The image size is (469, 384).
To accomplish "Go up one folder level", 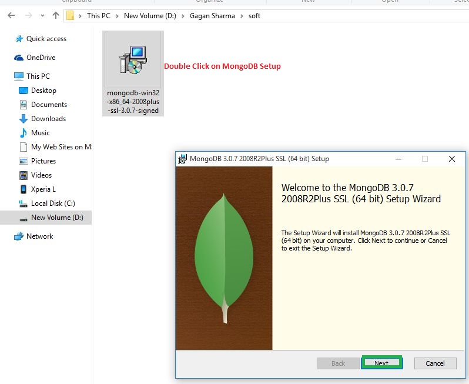I will point(56,15).
